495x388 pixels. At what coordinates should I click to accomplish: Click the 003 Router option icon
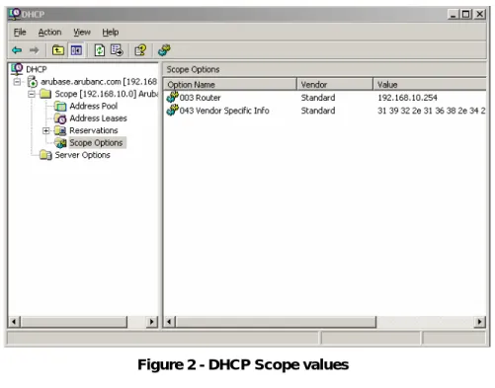172,97
